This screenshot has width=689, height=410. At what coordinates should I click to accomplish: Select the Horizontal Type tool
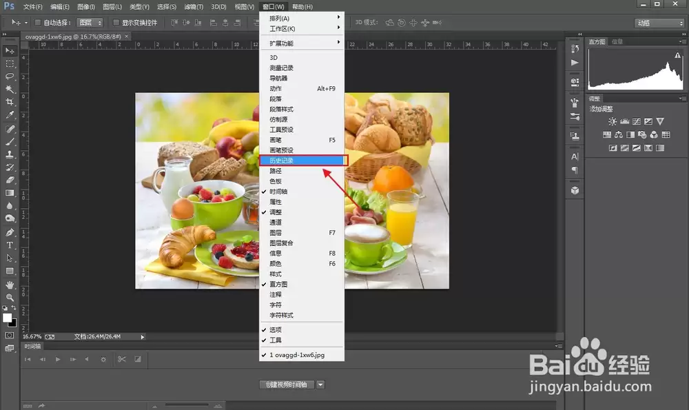point(10,245)
